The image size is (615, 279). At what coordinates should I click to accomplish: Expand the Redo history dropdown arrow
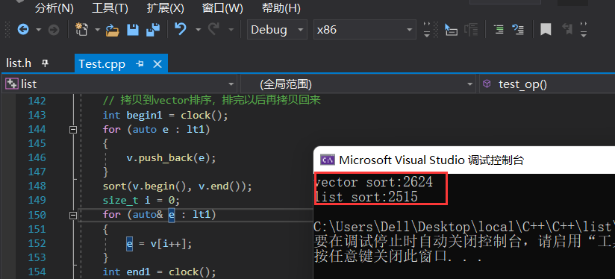pos(231,29)
